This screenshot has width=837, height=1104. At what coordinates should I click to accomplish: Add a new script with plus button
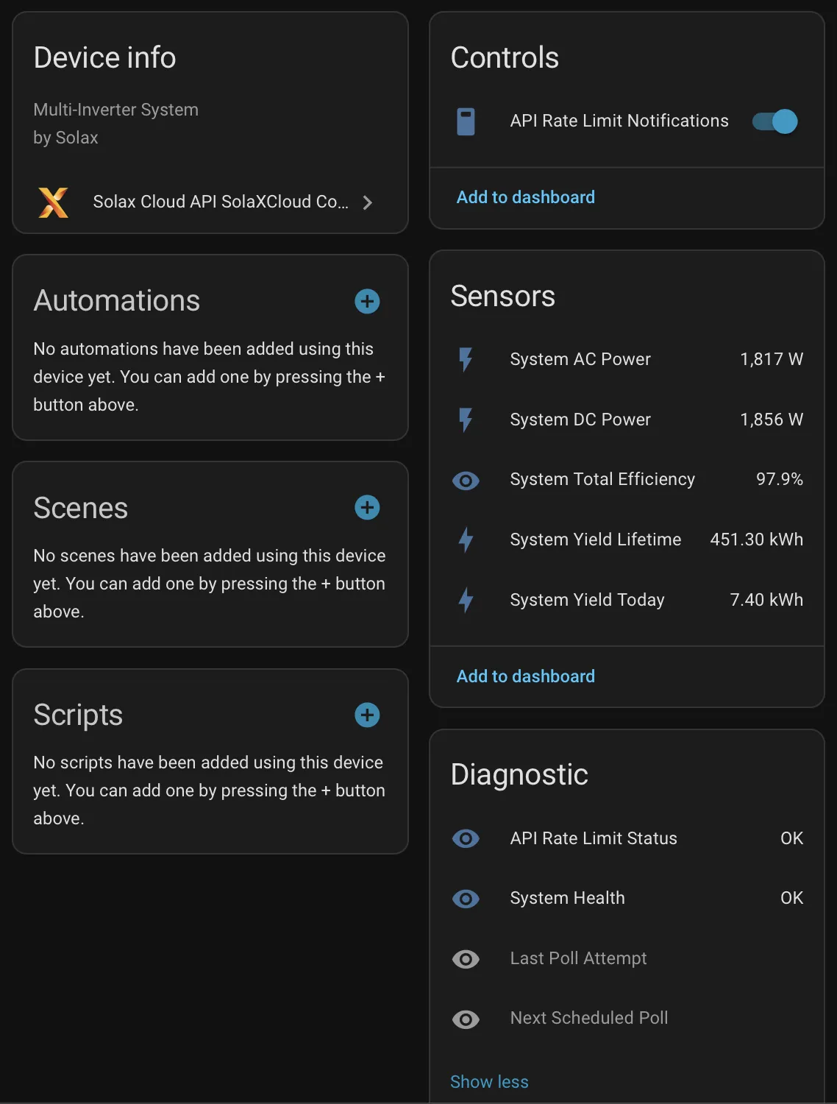[x=367, y=715]
